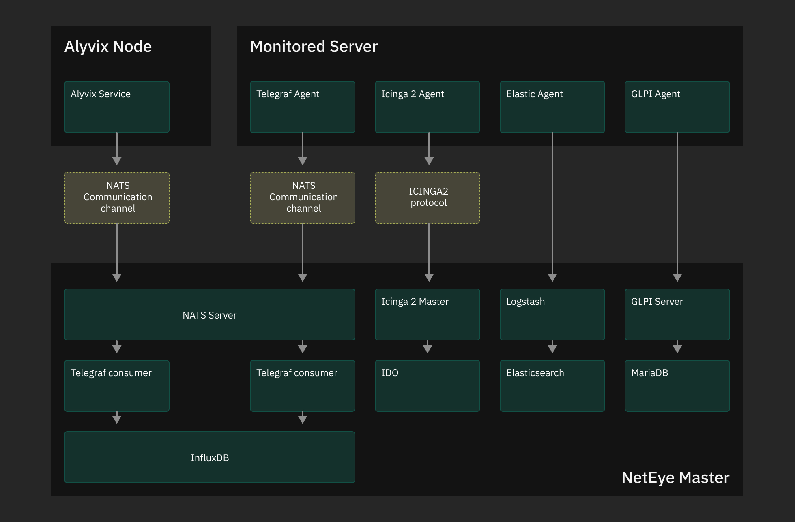Image resolution: width=795 pixels, height=522 pixels.
Task: Select the Logstash component
Action: [x=552, y=314]
